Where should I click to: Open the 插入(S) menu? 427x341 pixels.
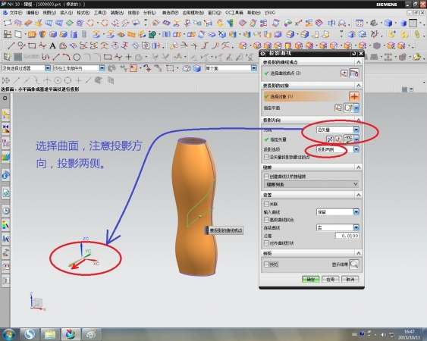click(66, 13)
